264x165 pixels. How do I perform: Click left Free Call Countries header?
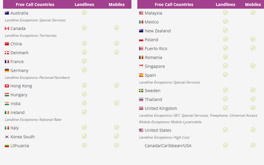[x=35, y=4]
